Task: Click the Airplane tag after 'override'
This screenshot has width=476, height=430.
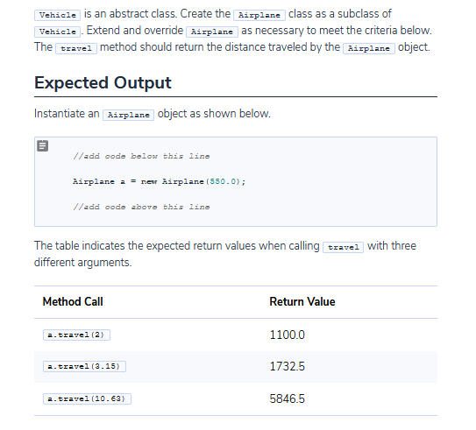Action: [212, 32]
